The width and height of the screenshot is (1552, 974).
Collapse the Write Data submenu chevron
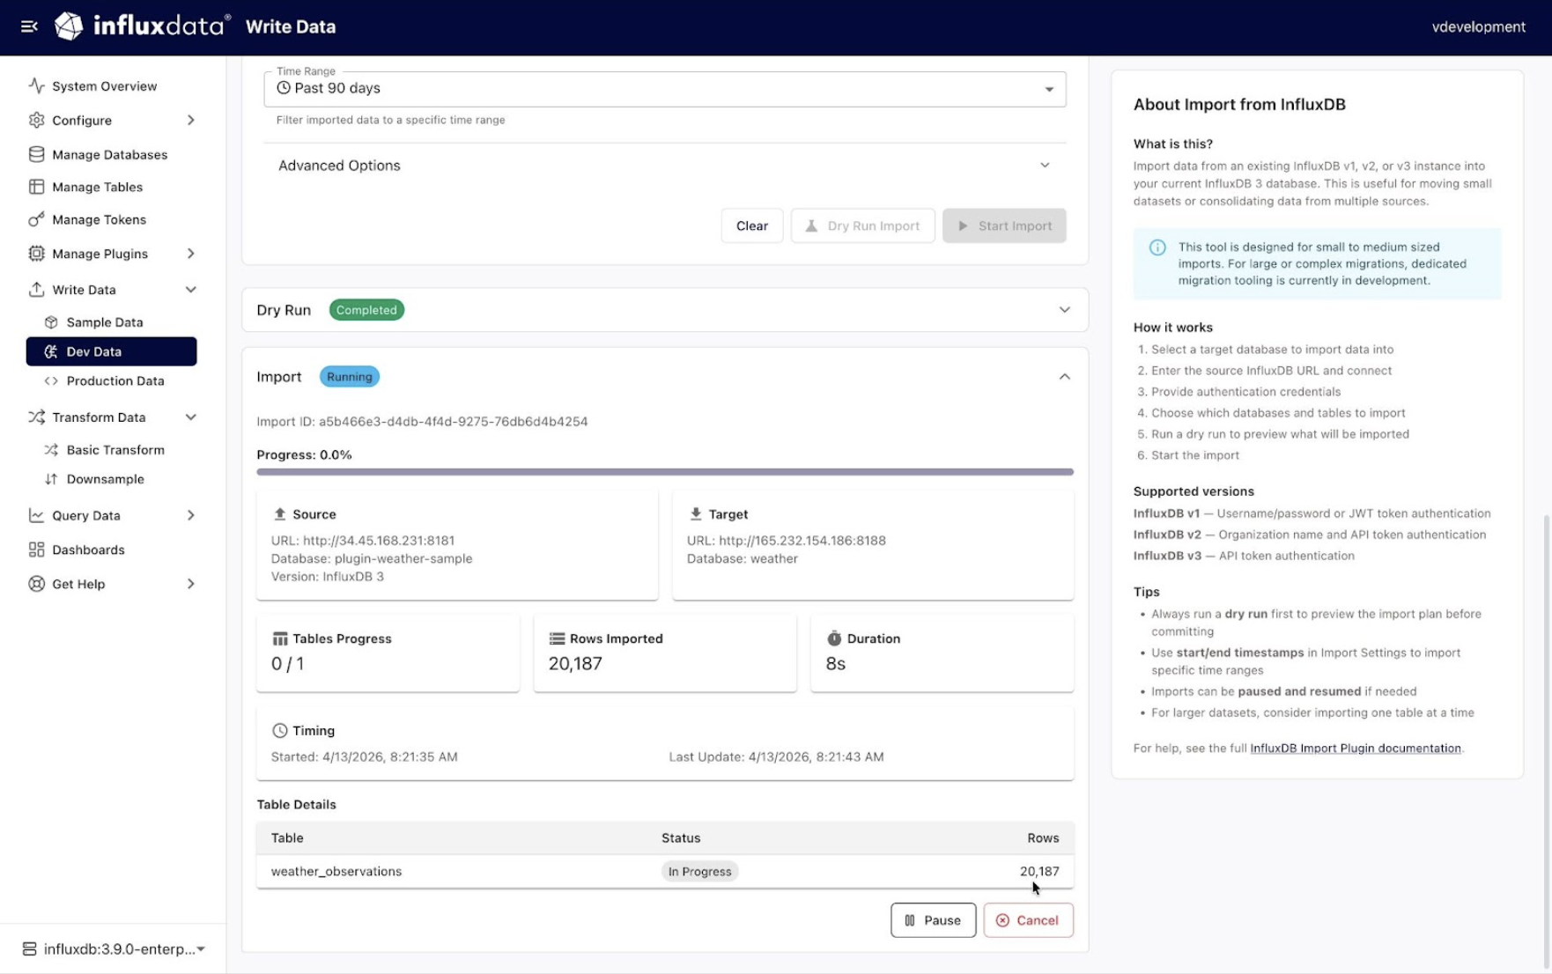pos(191,290)
